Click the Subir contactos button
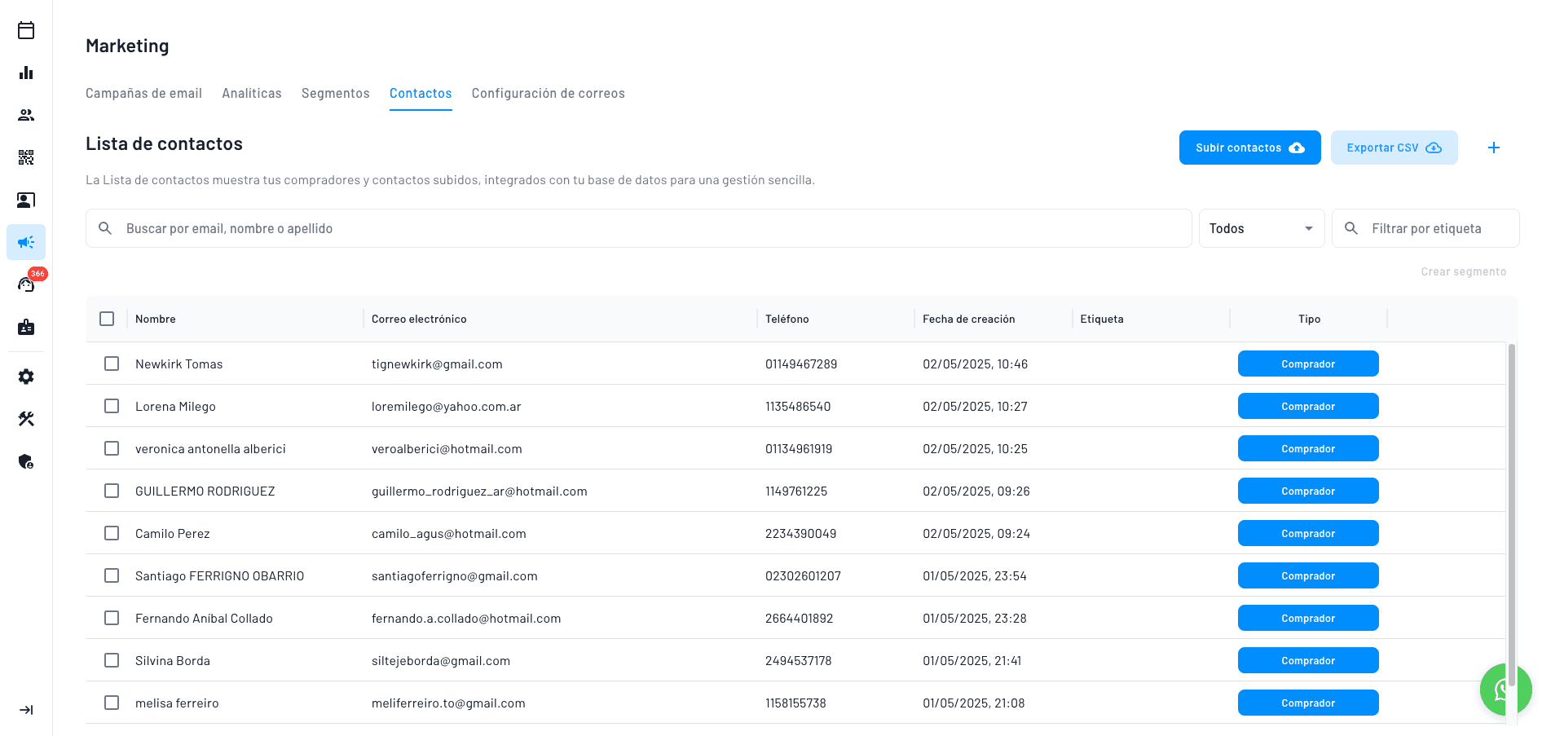 pyautogui.click(x=1249, y=148)
